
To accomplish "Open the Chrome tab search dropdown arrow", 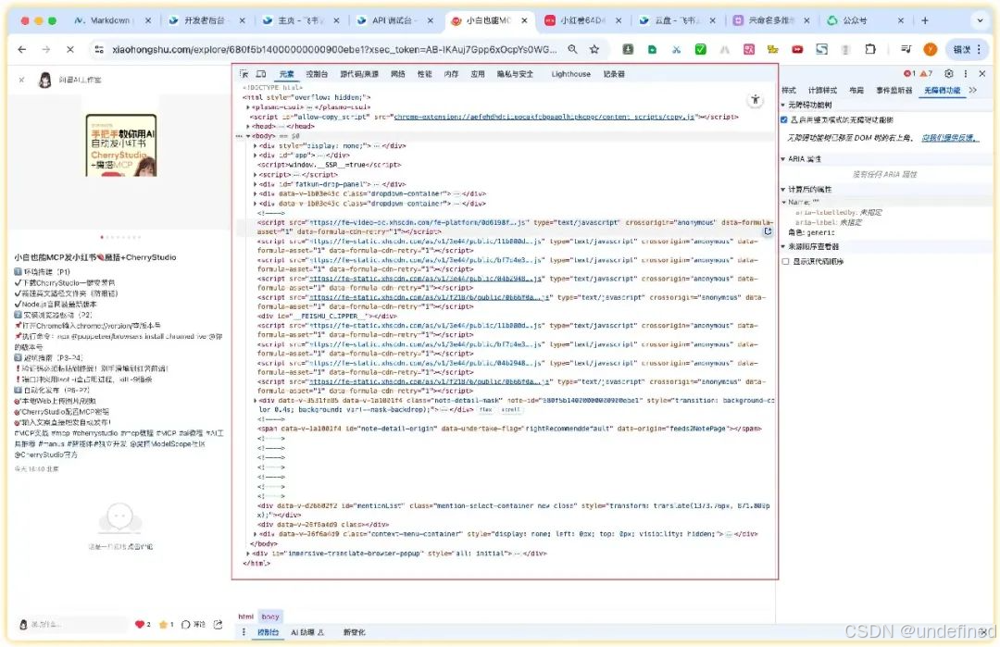I will tap(981, 20).
